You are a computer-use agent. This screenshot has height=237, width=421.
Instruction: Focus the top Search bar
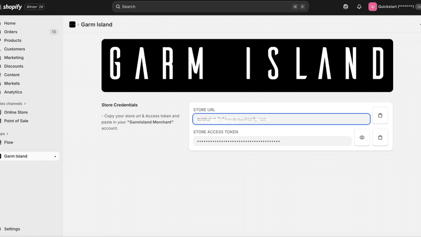210,7
